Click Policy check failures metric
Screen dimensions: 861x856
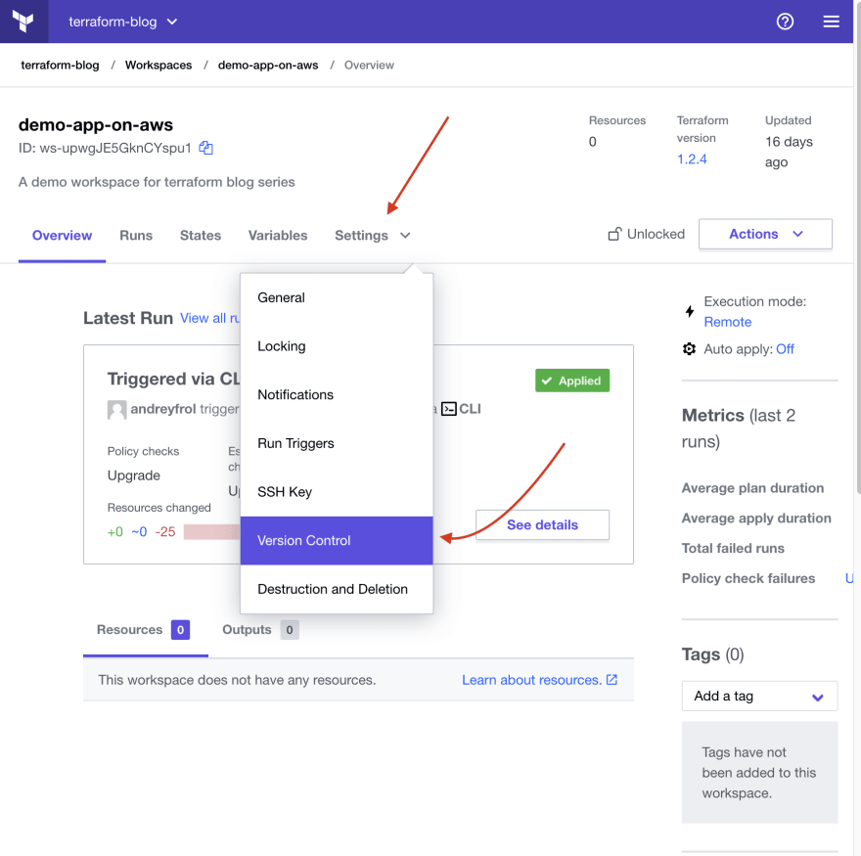pyautogui.click(x=748, y=578)
